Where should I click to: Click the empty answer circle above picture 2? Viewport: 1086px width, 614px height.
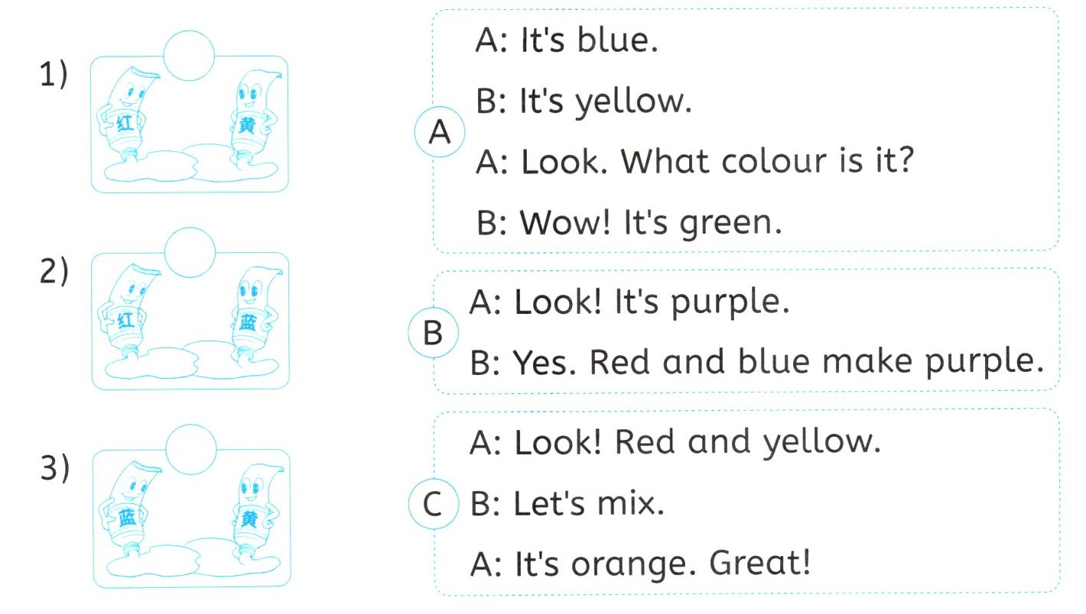189,252
